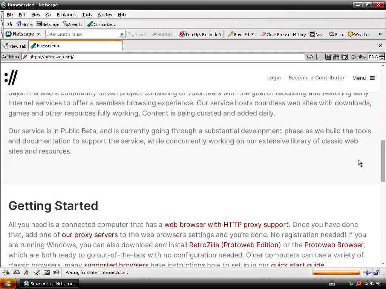The image size is (386, 289).
Task: Click the address book status bar icon
Action: (47, 272)
